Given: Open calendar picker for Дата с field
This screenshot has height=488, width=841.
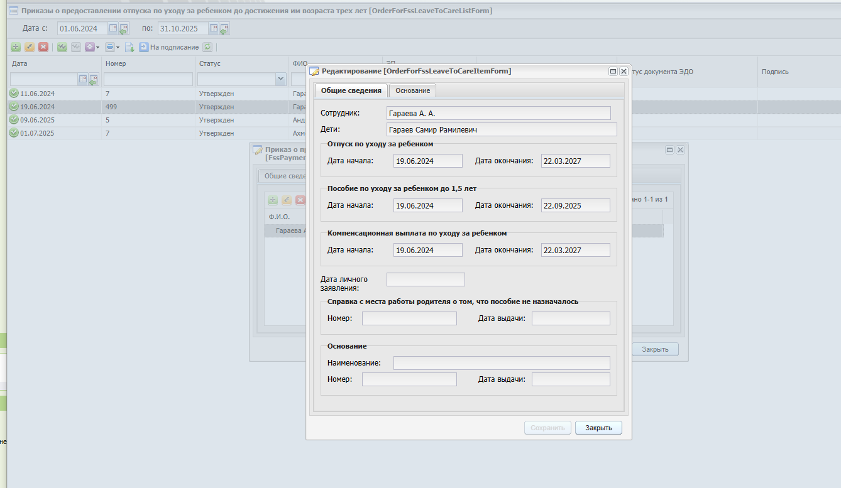Looking at the screenshot, I should [113, 28].
